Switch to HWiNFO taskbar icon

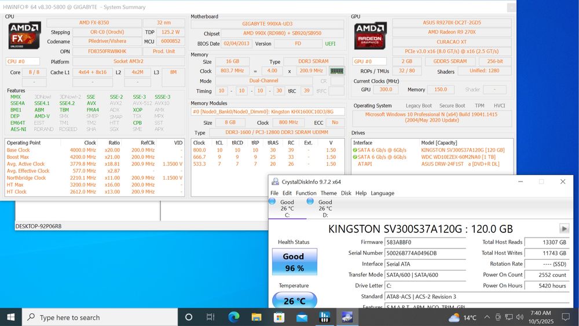point(325,317)
